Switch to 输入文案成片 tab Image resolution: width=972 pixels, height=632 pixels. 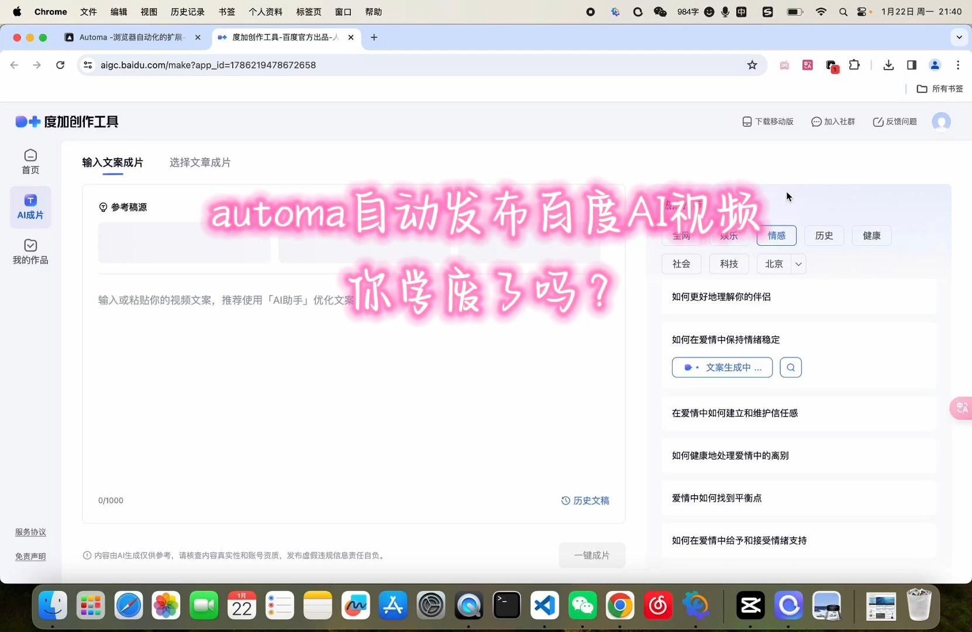(x=112, y=163)
